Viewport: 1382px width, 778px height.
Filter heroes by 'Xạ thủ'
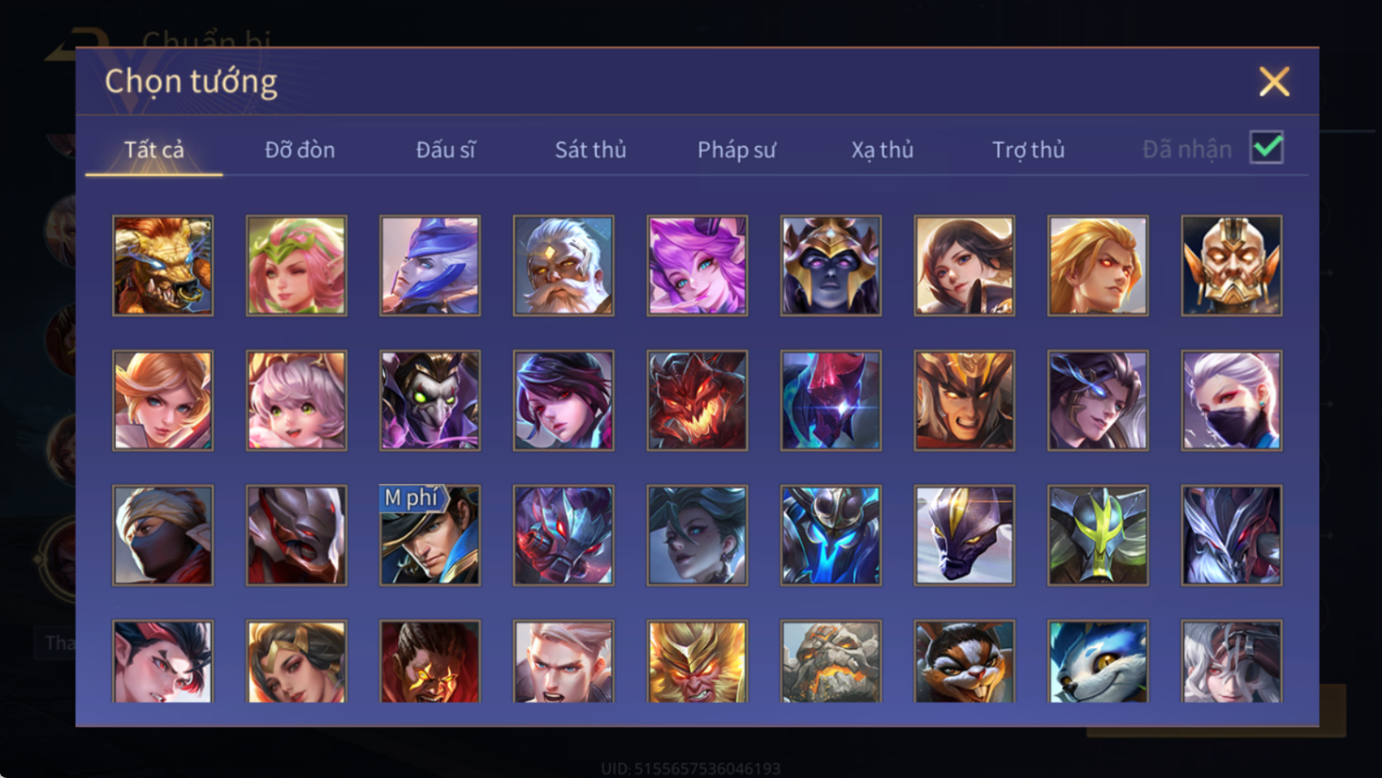click(882, 150)
